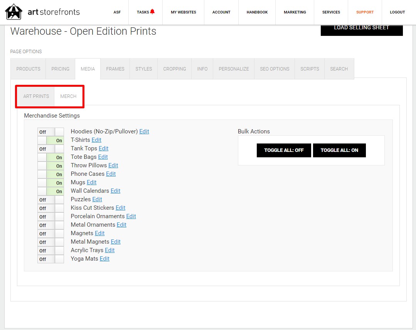Screen dimensions: 416x330
Task: Edit Metal Ornaments settings
Action: (x=121, y=225)
